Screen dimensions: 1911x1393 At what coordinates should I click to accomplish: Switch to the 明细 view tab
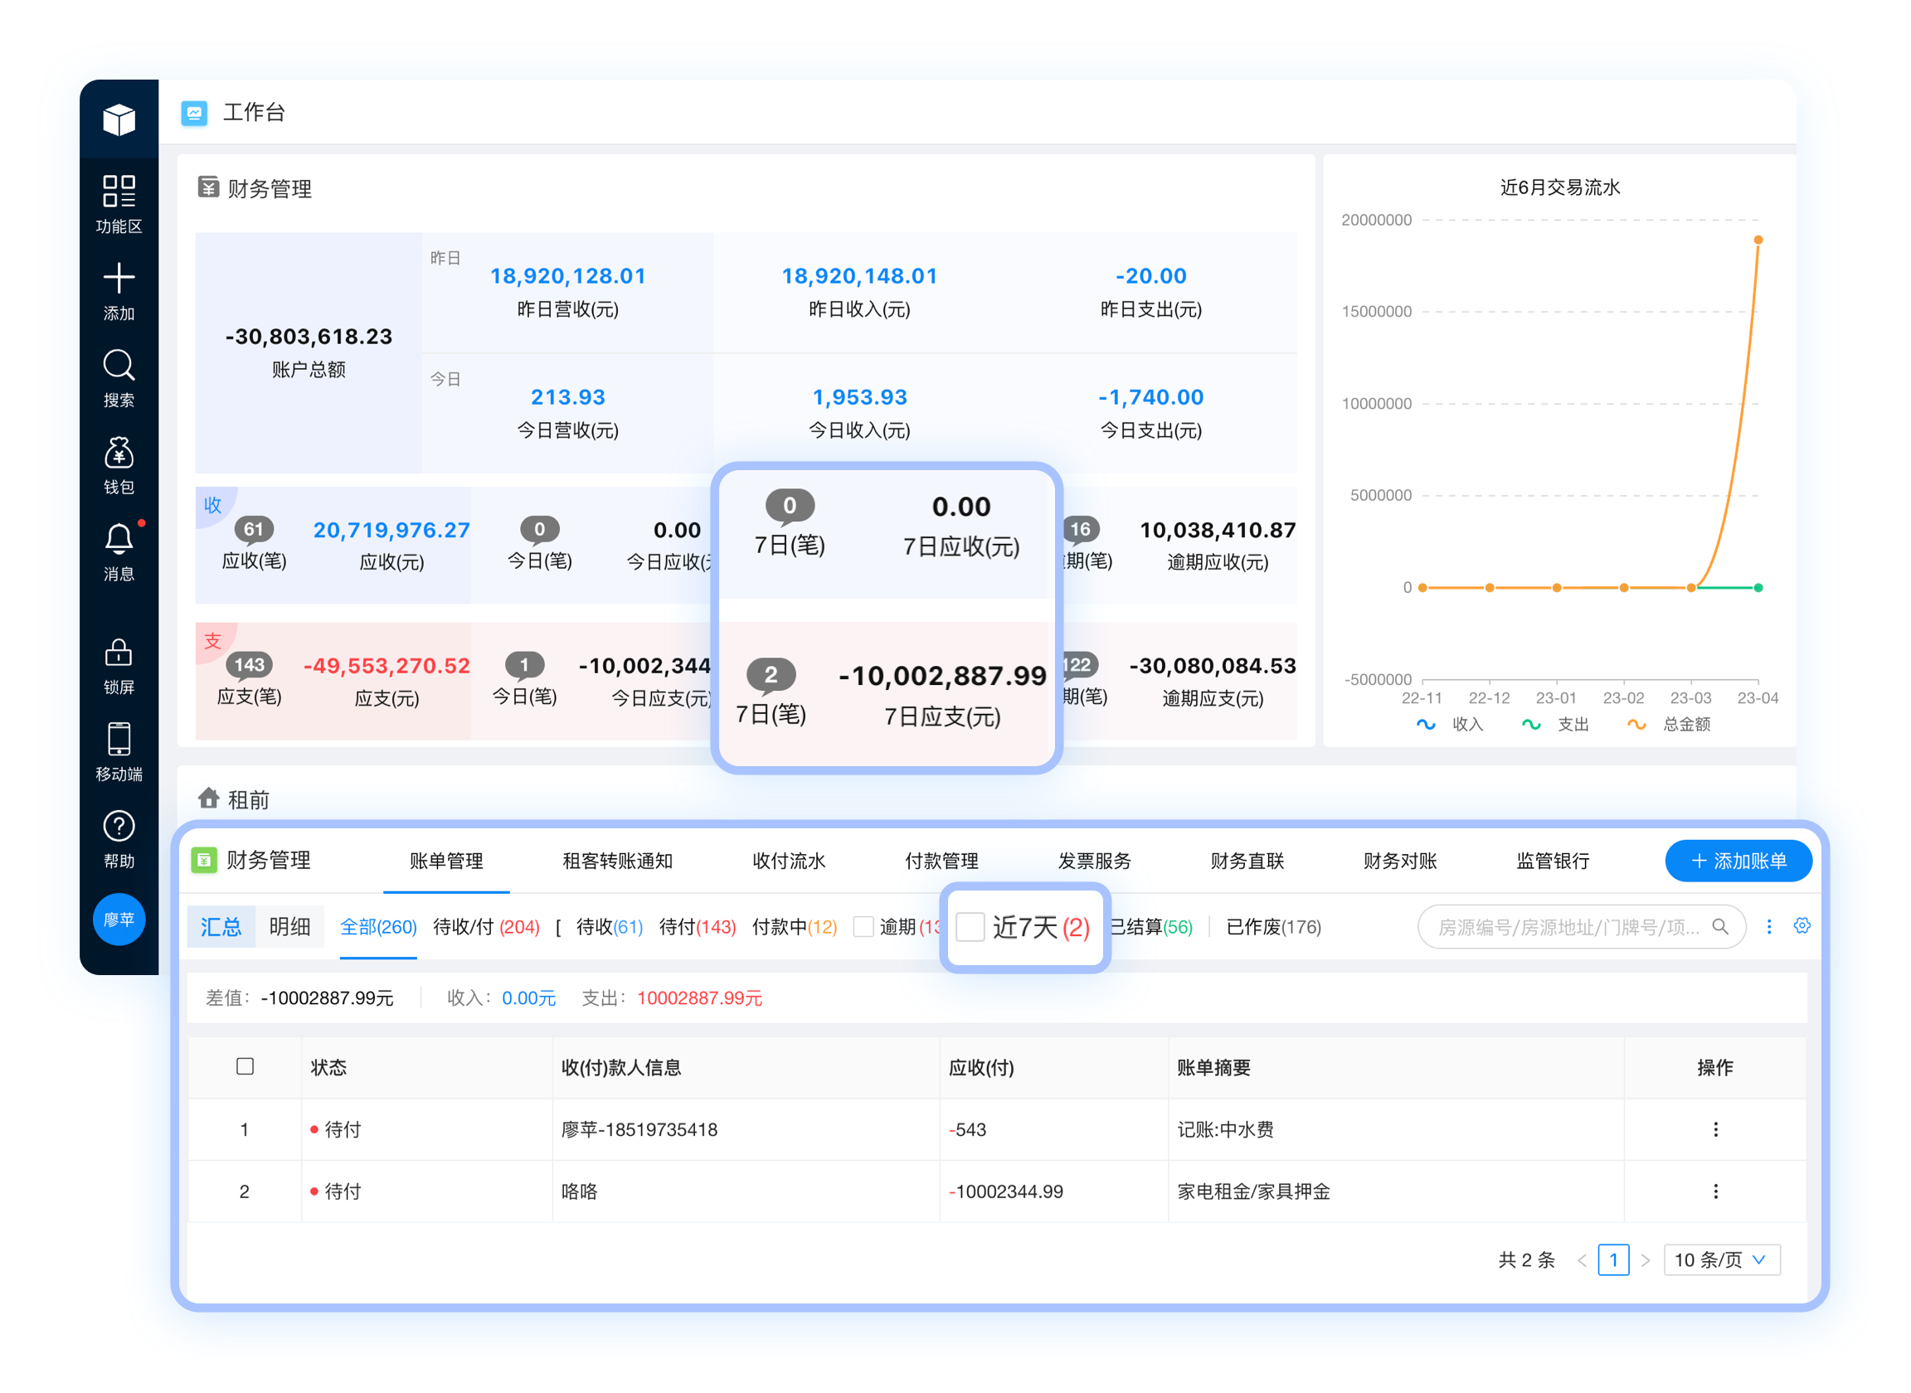point(290,927)
